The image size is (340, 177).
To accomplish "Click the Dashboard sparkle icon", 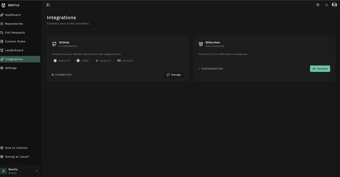I will 2,15.
